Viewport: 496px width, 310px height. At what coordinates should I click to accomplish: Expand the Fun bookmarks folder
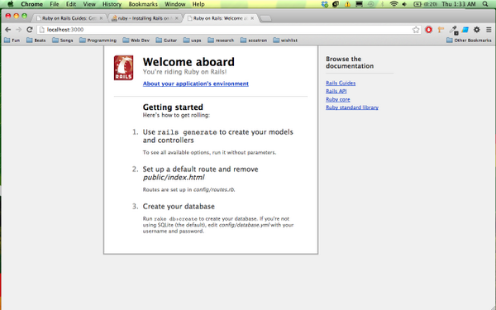(x=12, y=41)
